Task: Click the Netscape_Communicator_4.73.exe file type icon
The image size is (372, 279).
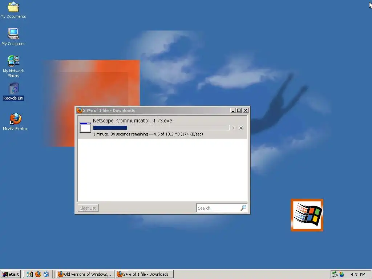Action: tap(85, 128)
